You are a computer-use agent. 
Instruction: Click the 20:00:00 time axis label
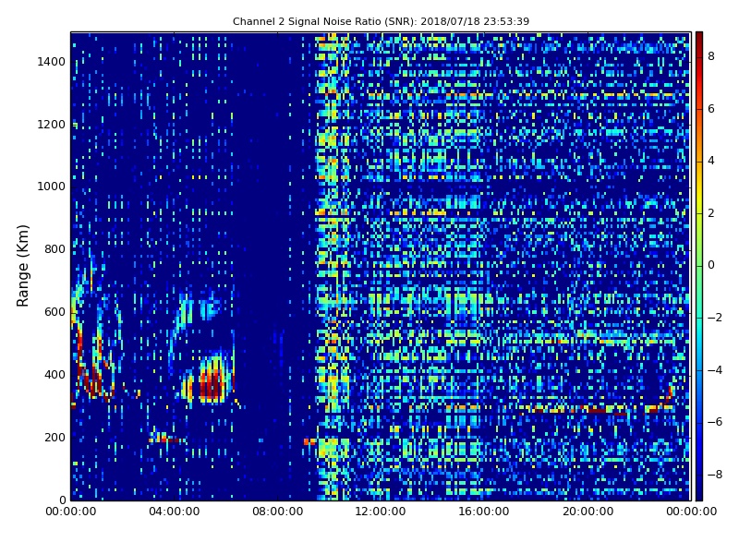[588, 512]
